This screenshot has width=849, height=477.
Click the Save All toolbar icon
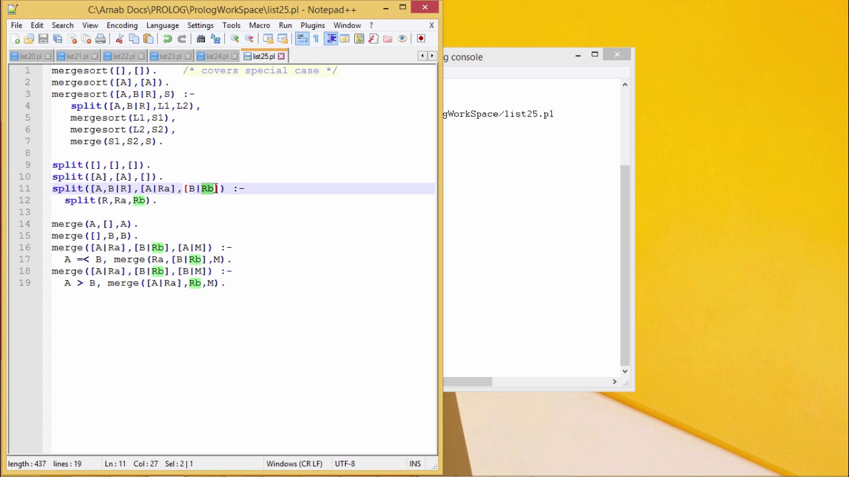(x=58, y=39)
